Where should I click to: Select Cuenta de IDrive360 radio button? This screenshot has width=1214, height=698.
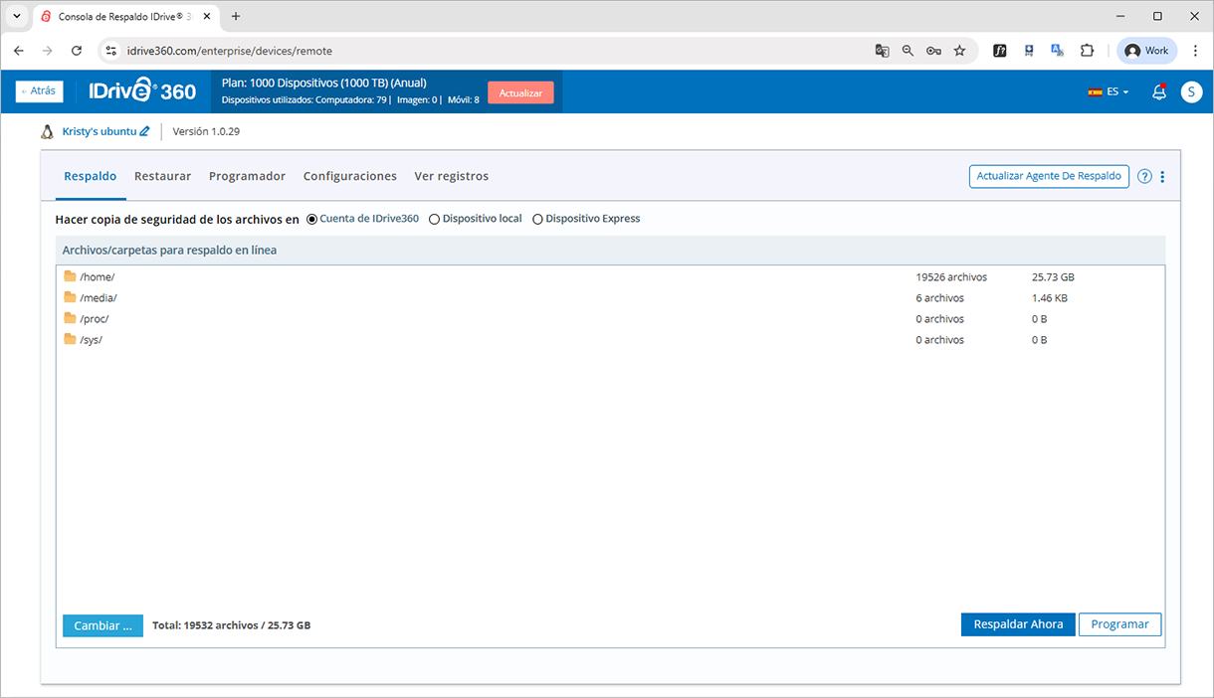(x=312, y=219)
